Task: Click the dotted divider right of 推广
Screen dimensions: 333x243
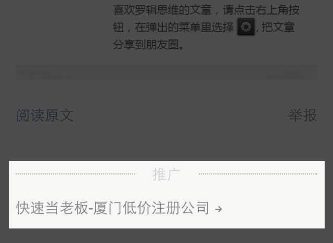Action: [258, 174]
